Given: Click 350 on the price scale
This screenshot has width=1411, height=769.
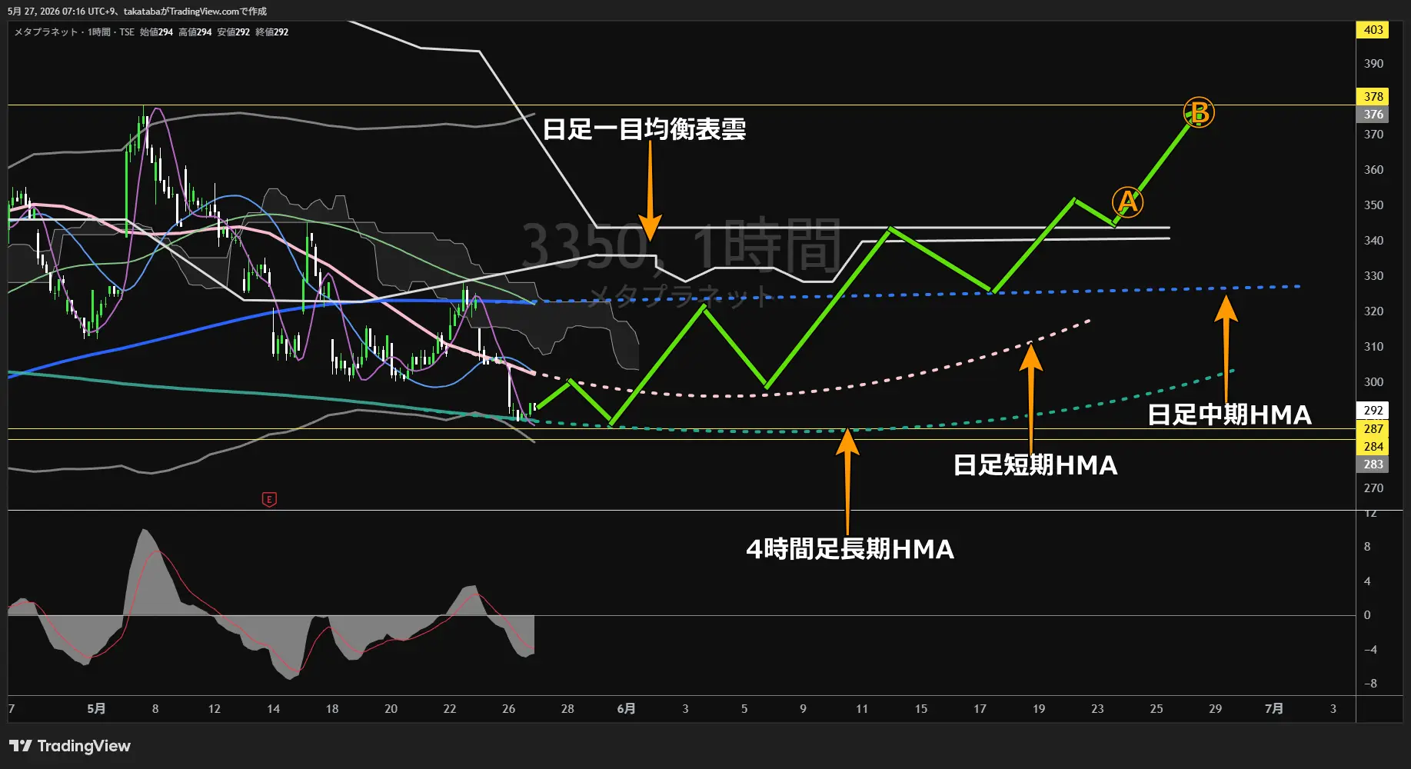Looking at the screenshot, I should [1373, 205].
